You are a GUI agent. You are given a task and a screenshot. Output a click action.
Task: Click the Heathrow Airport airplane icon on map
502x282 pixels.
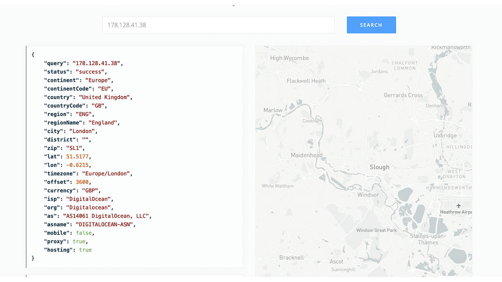(458, 206)
